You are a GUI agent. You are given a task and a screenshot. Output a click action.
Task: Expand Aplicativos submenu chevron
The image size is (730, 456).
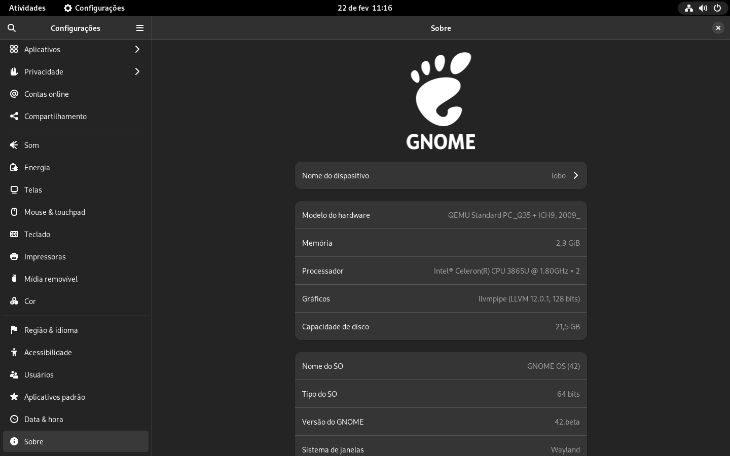click(137, 49)
